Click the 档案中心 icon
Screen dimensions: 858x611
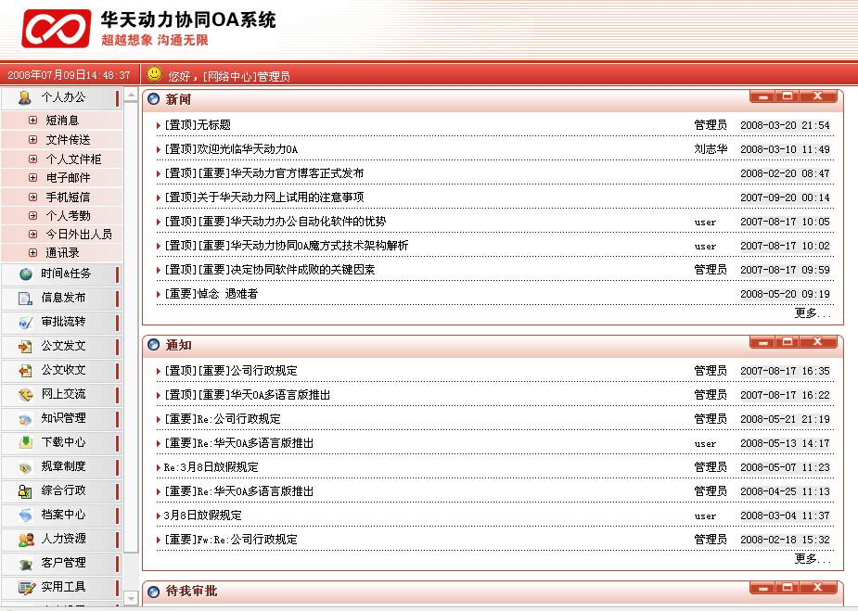26,516
